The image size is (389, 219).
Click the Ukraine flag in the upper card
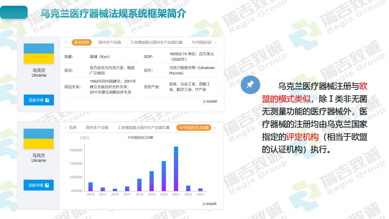pos(39,54)
